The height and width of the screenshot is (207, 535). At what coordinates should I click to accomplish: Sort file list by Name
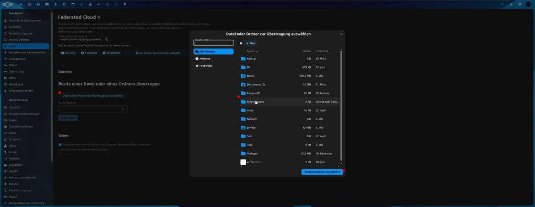click(252, 51)
